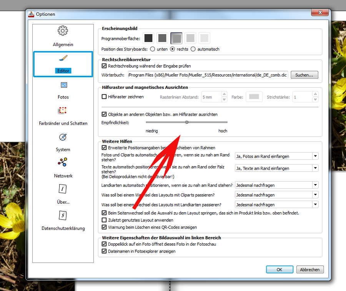
Task: Open the Fotos am Rand einfangen dropdown
Action: [277, 156]
